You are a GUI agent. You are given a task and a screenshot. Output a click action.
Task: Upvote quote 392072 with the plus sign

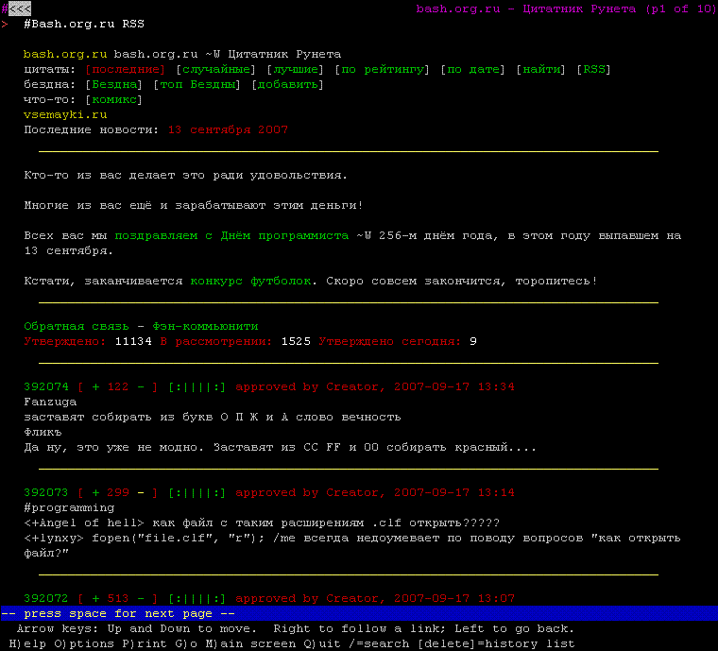click(95, 598)
